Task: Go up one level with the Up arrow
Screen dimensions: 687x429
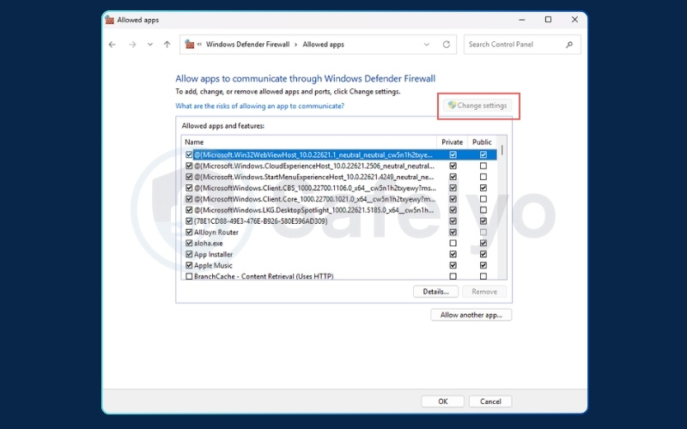Action: coord(167,45)
